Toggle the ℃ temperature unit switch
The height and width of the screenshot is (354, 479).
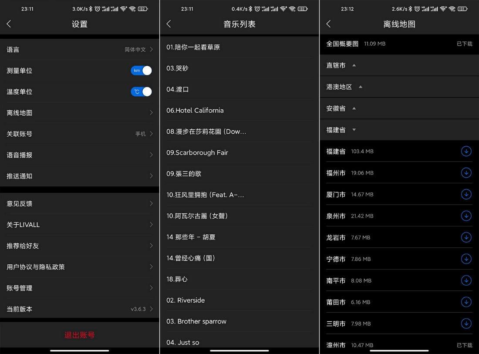(141, 91)
